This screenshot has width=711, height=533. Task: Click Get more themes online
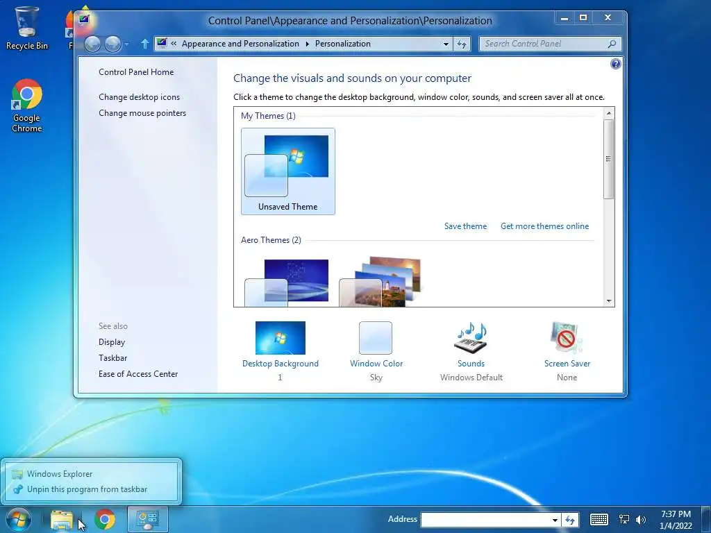[544, 226]
